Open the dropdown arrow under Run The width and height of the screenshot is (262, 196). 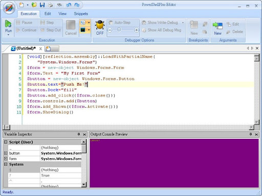(8, 35)
